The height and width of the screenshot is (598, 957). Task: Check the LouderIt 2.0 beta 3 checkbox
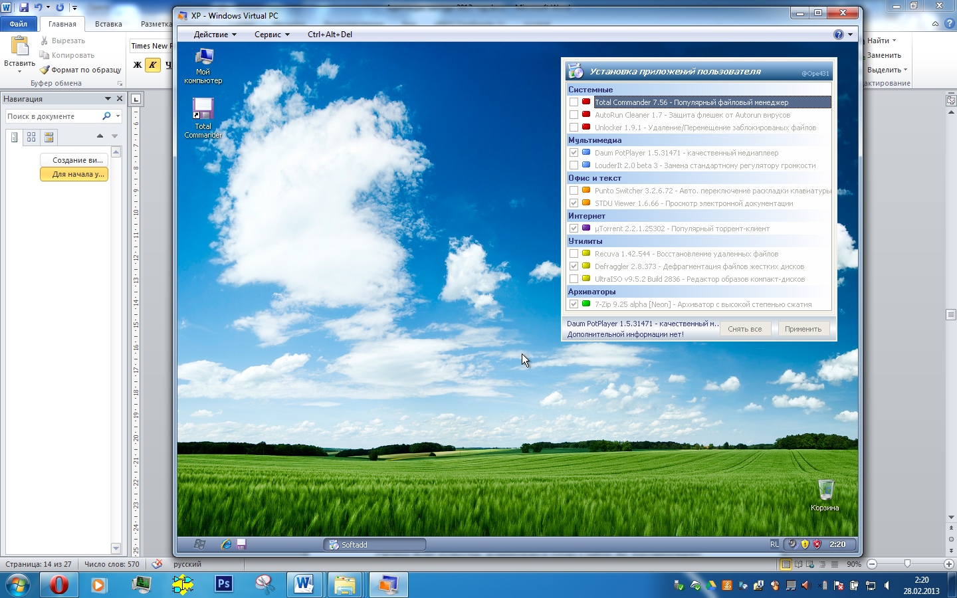[574, 165]
